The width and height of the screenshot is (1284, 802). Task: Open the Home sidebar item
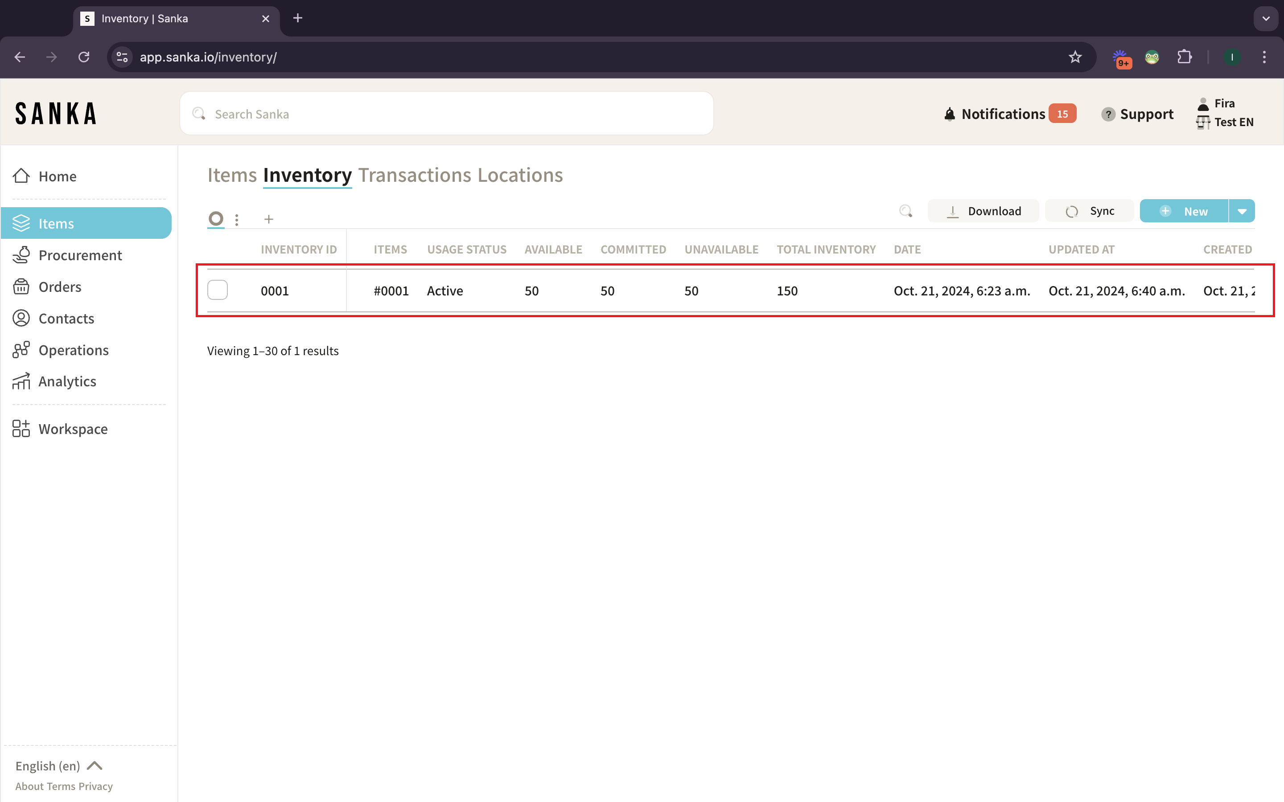tap(58, 176)
